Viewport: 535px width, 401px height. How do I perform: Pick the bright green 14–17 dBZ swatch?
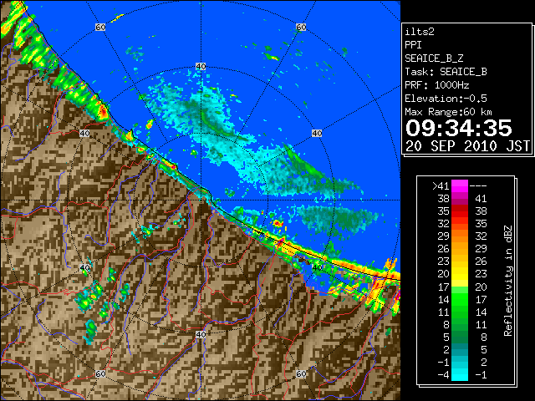(460, 299)
